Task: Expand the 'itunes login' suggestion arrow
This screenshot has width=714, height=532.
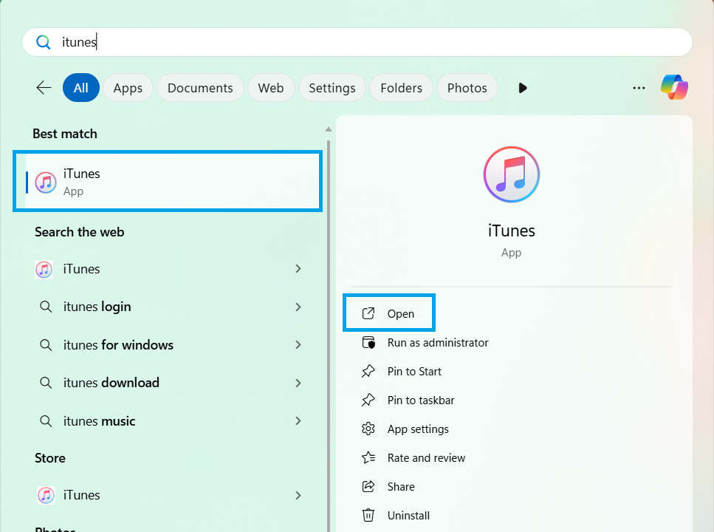Action: click(298, 307)
